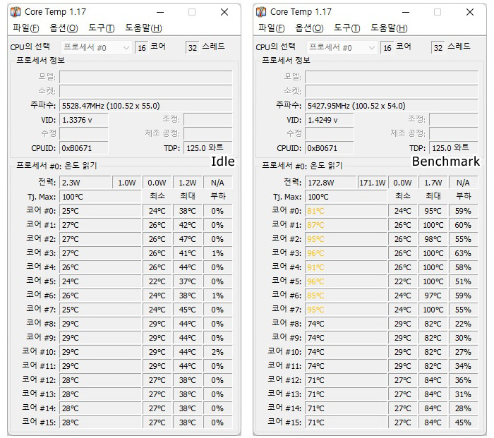This screenshot has width=494, height=438.
Task: Click VID field showing 1.4249 v
Action: [330, 120]
